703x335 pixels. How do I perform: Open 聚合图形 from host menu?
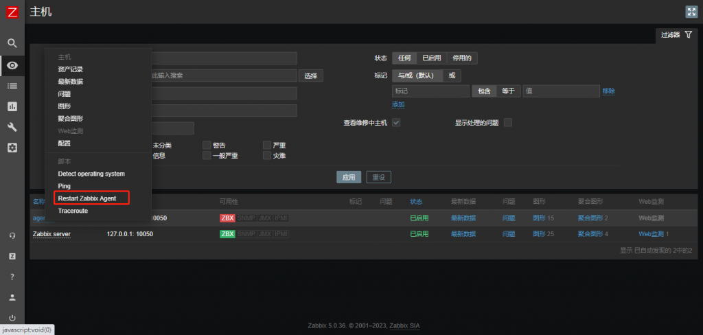(x=71, y=119)
